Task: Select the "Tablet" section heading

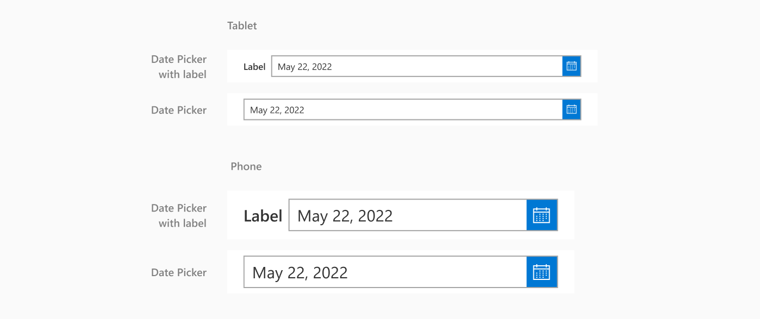Action: click(242, 25)
